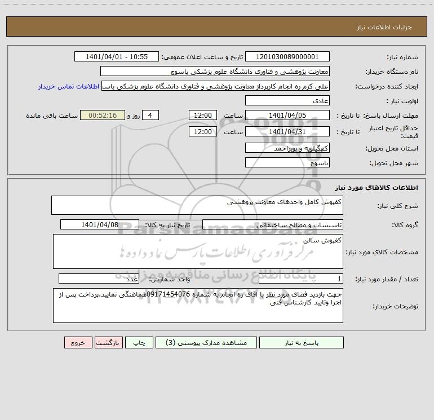Click the 'جزئیات اطلاعات نیاز' header title
Image resolution: width=434 pixels, height=420 pixels.
(384, 27)
